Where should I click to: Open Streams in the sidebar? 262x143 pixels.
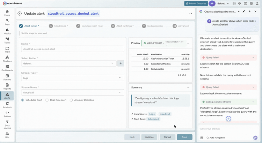point(7,77)
